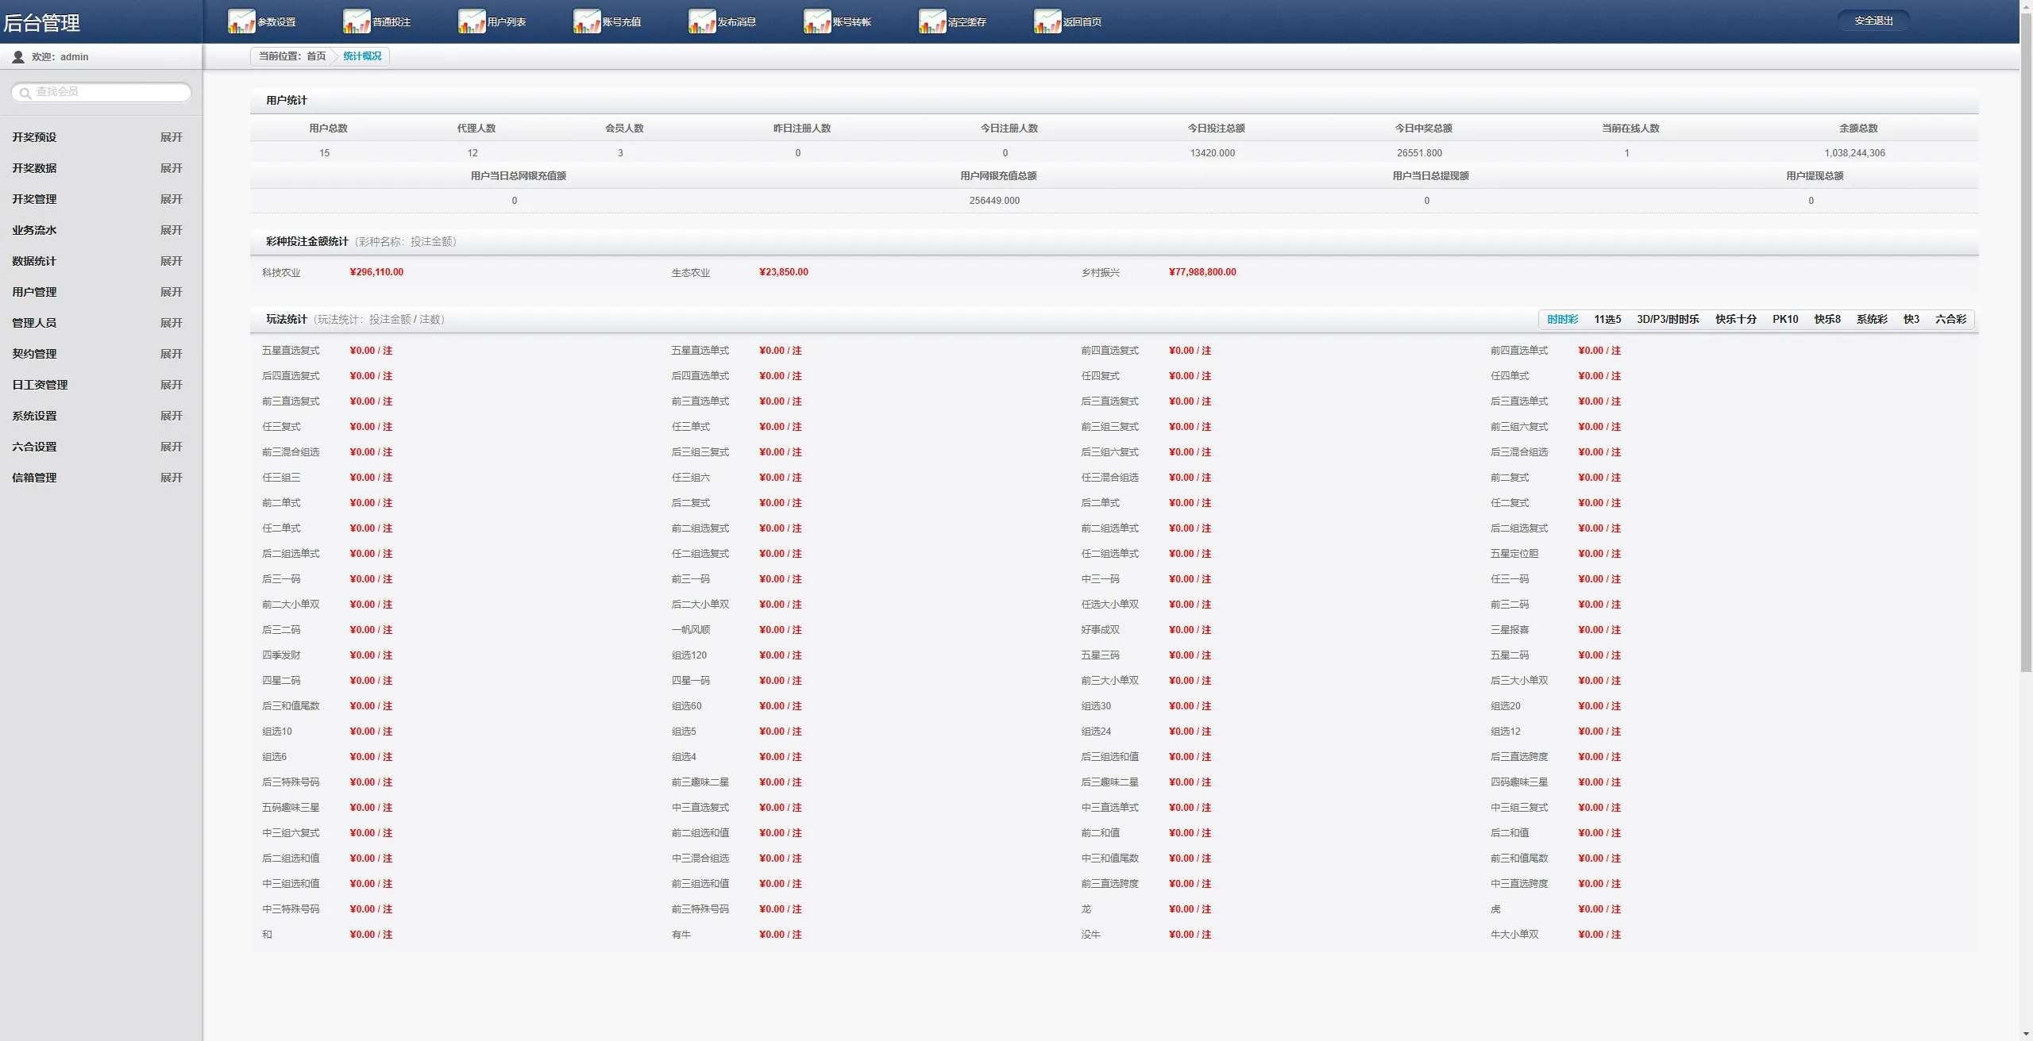The image size is (2033, 1041).
Task: Click 科技农业 amount ¥296,110.00
Action: click(376, 272)
